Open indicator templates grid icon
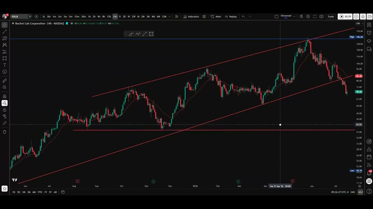The height and width of the screenshot is (209, 373). [x=204, y=17]
